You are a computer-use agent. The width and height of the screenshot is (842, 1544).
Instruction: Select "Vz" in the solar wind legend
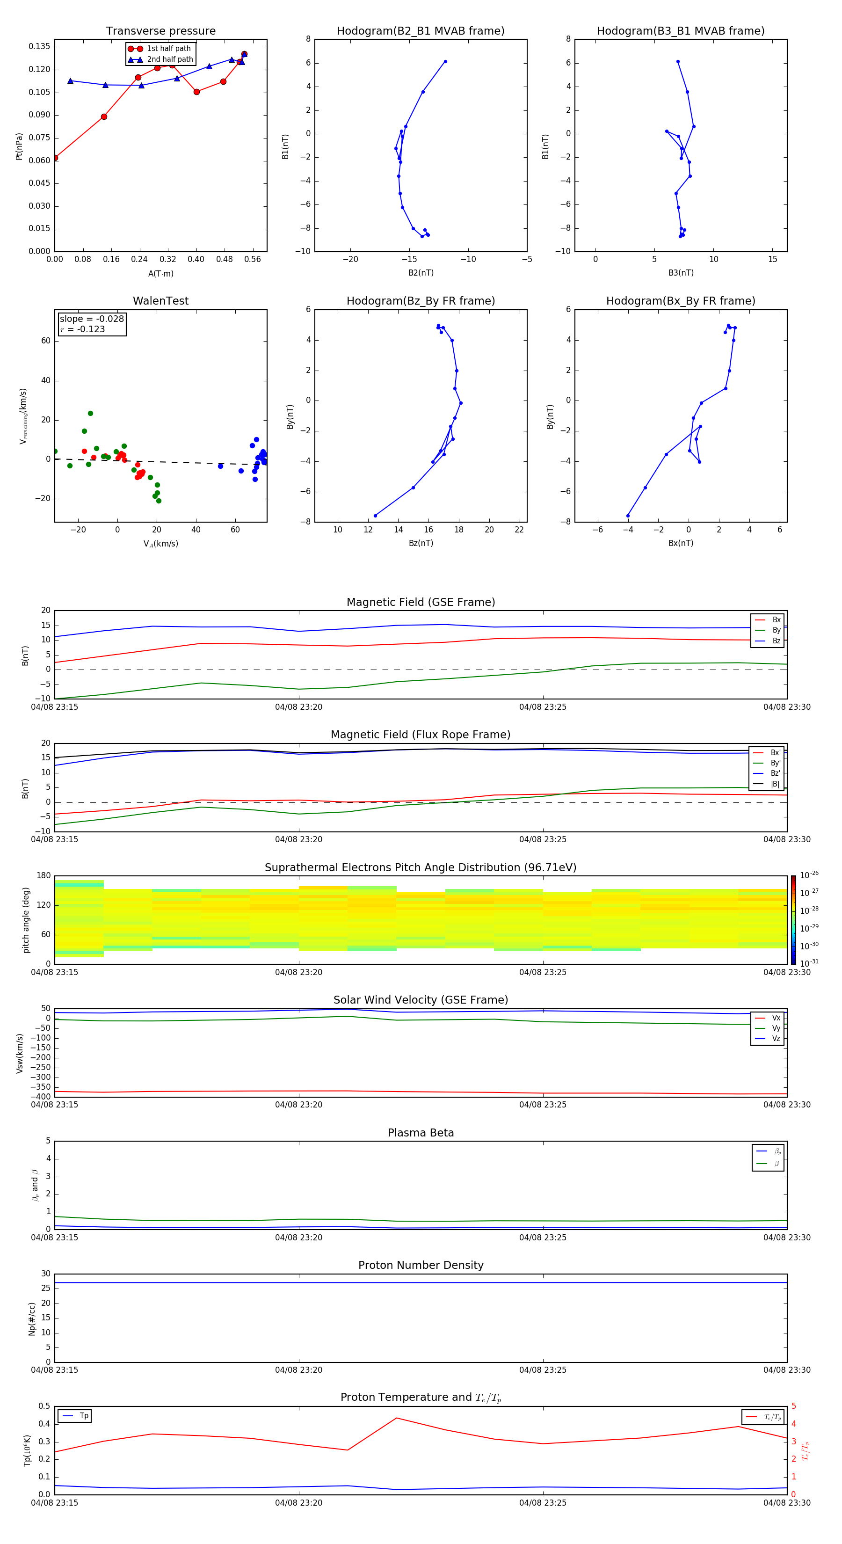tap(768, 1038)
